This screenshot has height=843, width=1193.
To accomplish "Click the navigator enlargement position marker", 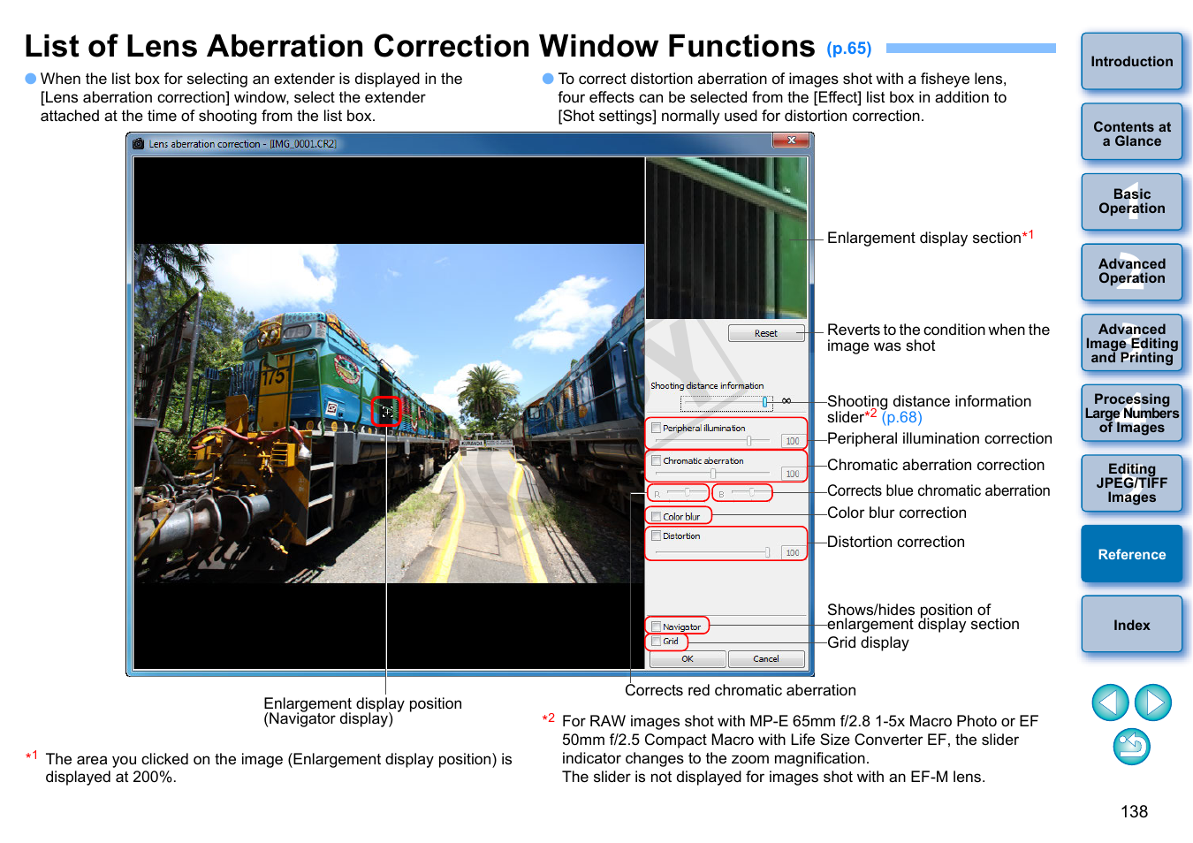I will click(x=386, y=412).
